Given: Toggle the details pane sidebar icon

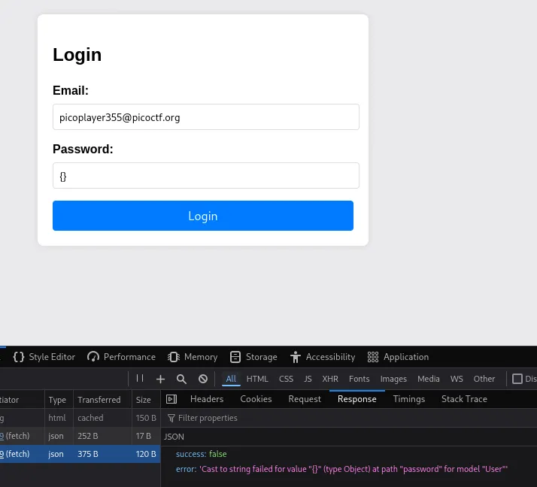Looking at the screenshot, I should 171,399.
